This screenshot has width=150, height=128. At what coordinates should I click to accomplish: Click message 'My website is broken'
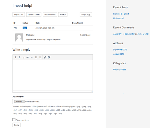point(43,39)
